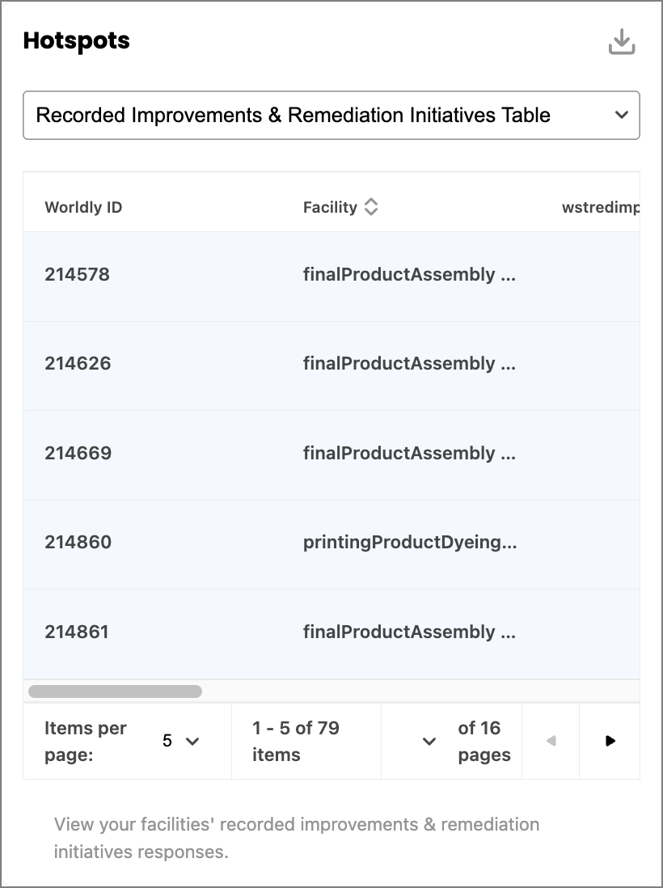Go to previous page arrow
This screenshot has width=663, height=888.
551,741
